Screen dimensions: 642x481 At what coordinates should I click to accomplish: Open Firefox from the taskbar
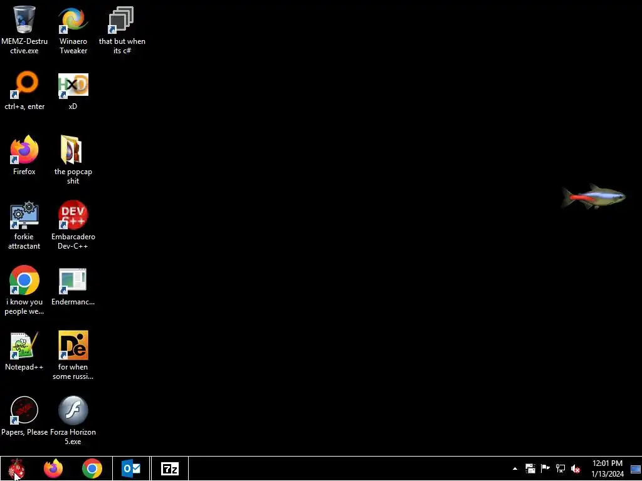[x=53, y=468]
